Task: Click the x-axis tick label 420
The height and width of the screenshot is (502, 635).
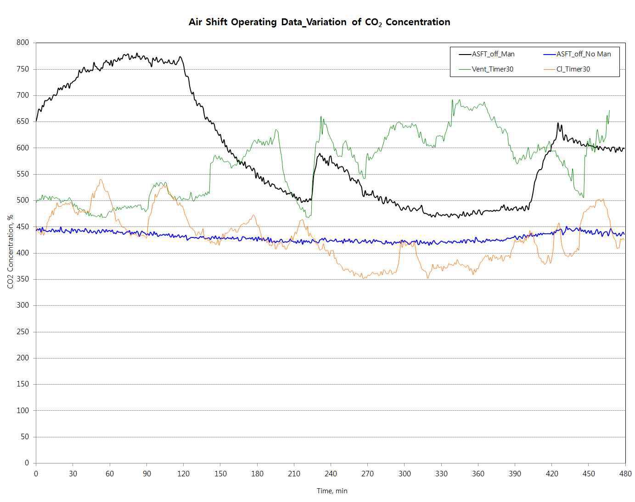Action: tap(552, 474)
